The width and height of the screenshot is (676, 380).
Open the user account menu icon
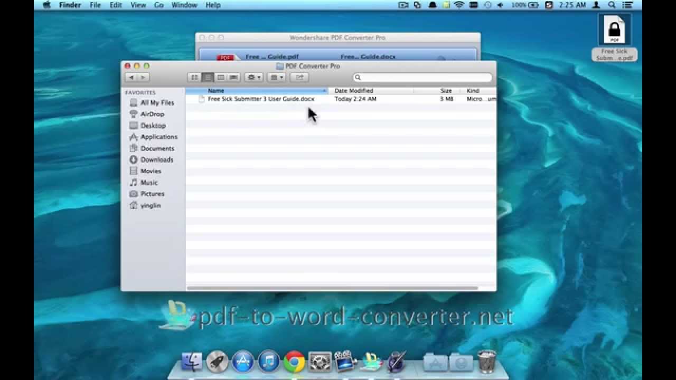596,5
